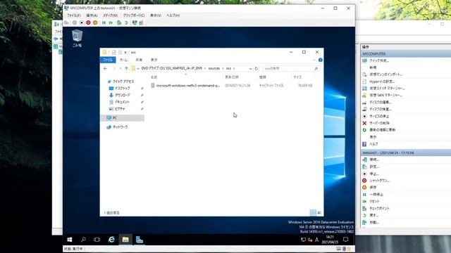Click the Enhanced Session icon in VM toolbar
The image size is (451, 253).
(135, 22)
